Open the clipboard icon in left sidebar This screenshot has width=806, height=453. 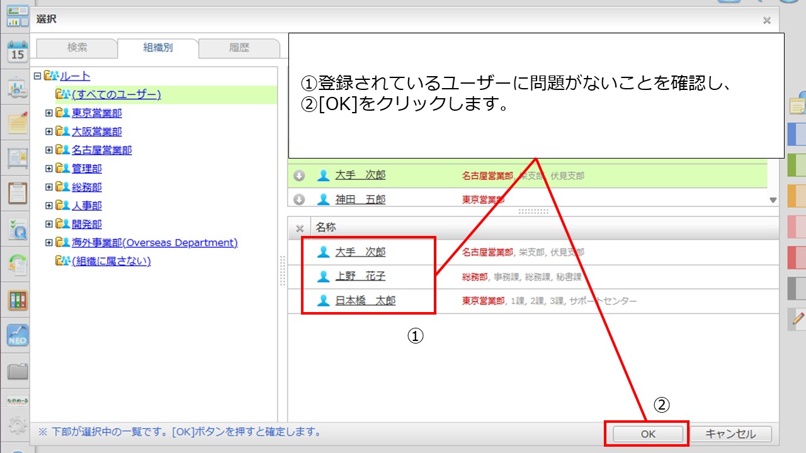tap(17, 193)
